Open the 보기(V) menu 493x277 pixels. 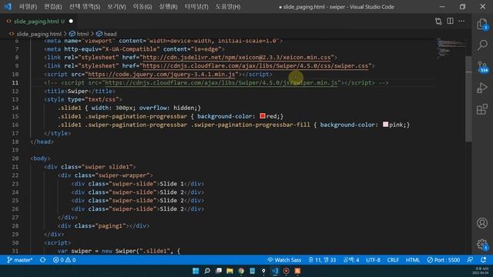tap(116, 7)
